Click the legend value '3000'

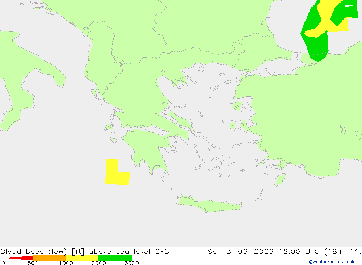[x=132, y=263]
